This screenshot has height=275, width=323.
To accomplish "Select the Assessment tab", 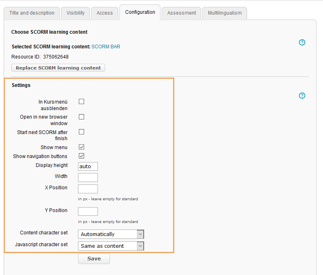I will (182, 13).
